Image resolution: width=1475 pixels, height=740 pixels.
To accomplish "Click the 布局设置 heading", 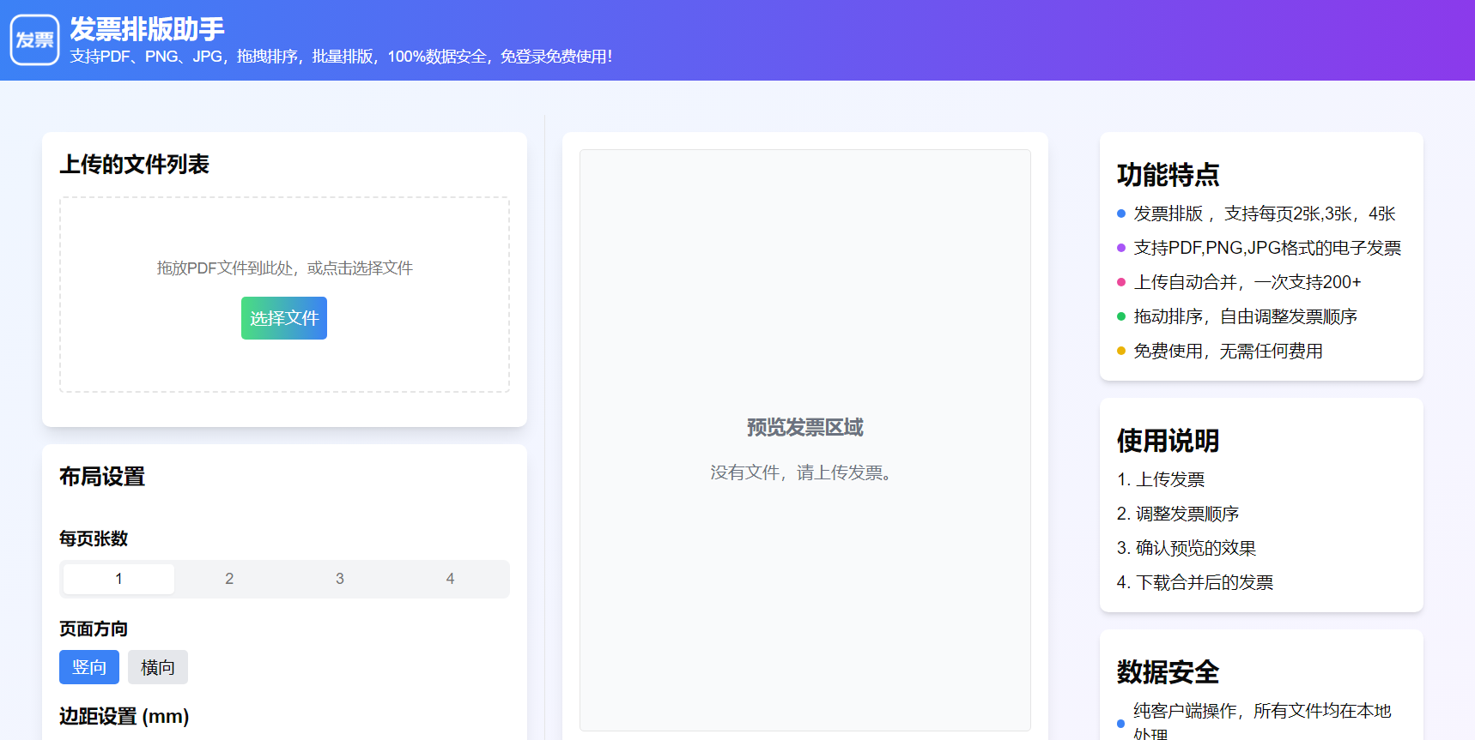I will pos(102,476).
